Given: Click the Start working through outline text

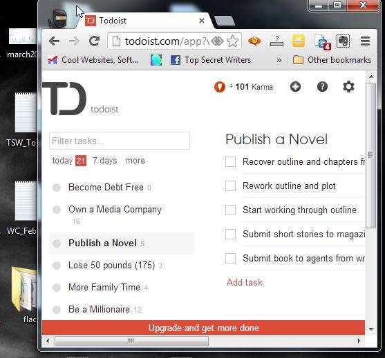Looking at the screenshot, I should [x=299, y=210].
